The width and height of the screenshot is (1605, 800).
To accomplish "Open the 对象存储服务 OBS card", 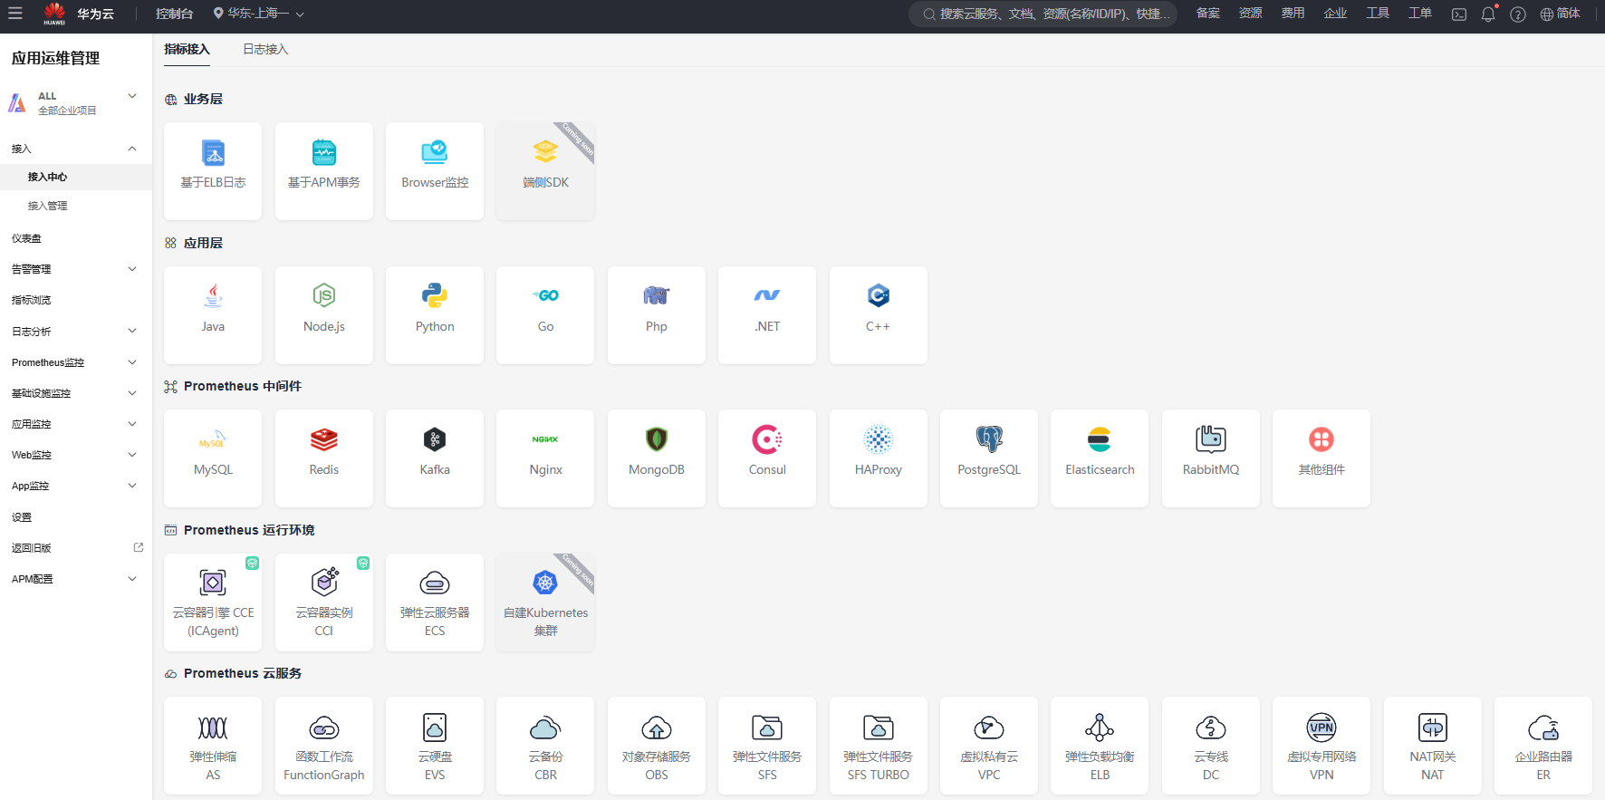I will tap(657, 746).
